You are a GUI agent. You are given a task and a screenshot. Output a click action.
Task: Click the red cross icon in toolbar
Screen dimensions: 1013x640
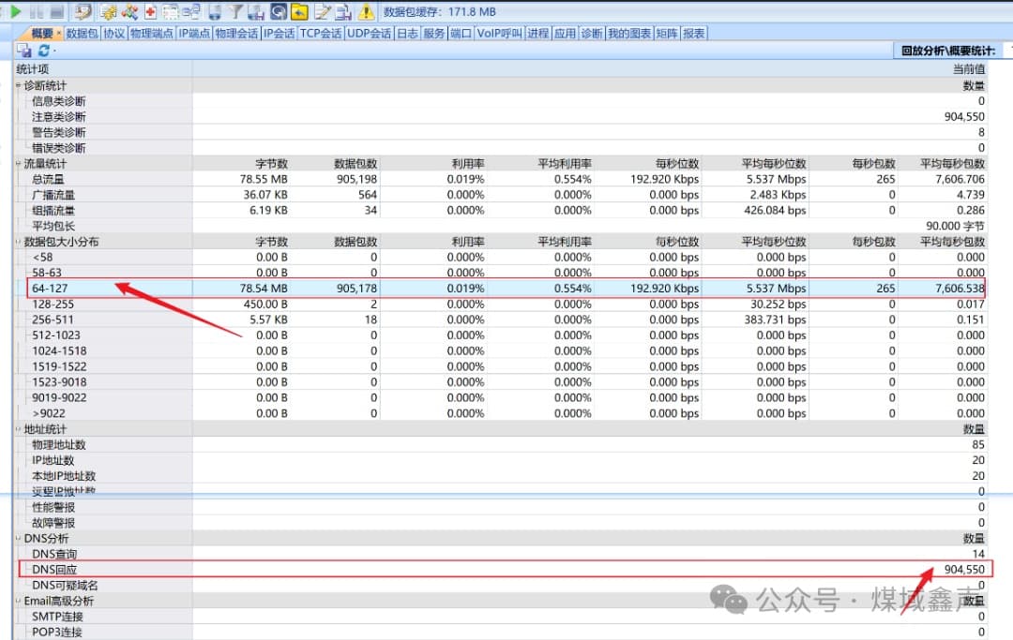click(150, 11)
